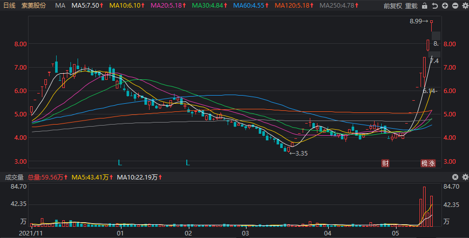Click the tallest volume bar in May

pyautogui.click(x=425, y=206)
